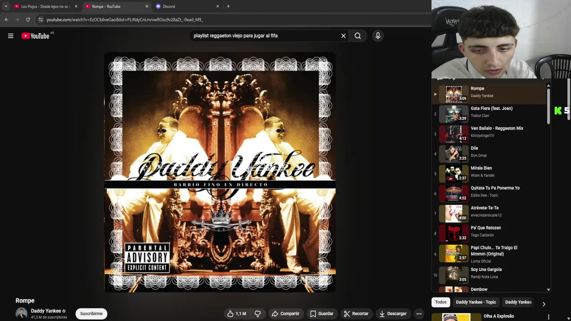This screenshot has height=321, width=571.
Task: Open Daddy Yankee channel name link
Action: click(46, 311)
